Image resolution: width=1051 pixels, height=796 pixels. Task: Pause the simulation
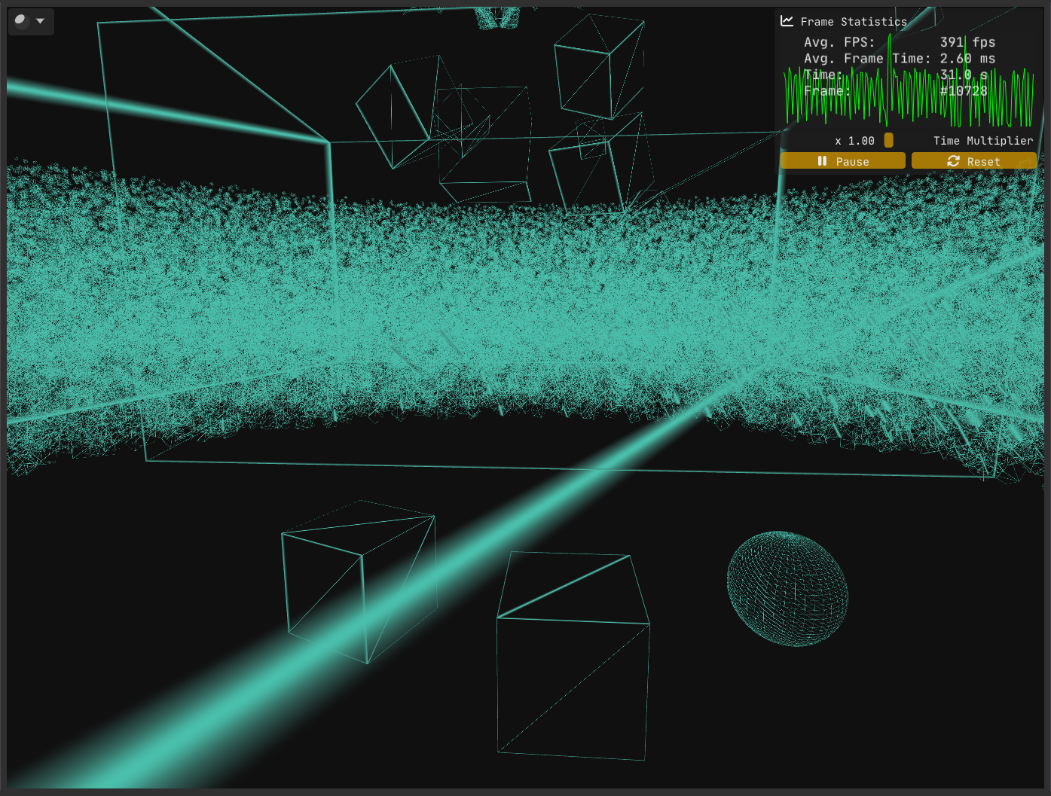(842, 161)
